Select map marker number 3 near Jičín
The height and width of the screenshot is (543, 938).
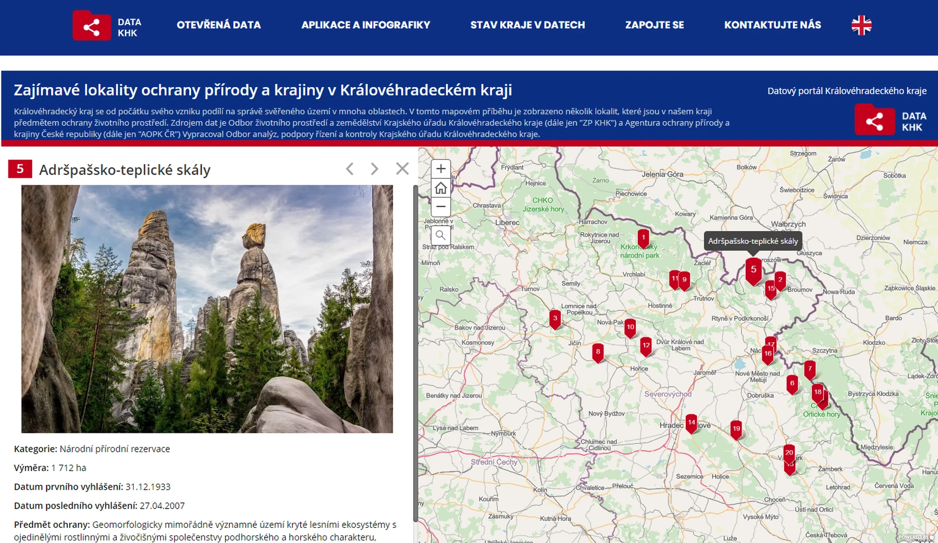pos(555,318)
